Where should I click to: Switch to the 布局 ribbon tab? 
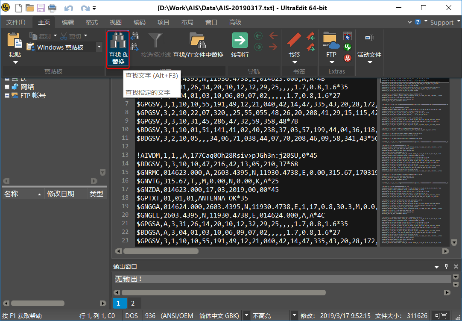[x=187, y=22]
